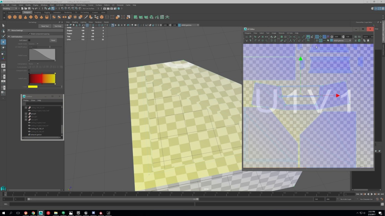Open the UV Editor Textures menu
Screen dimensions: 385x216
(x=282, y=33)
